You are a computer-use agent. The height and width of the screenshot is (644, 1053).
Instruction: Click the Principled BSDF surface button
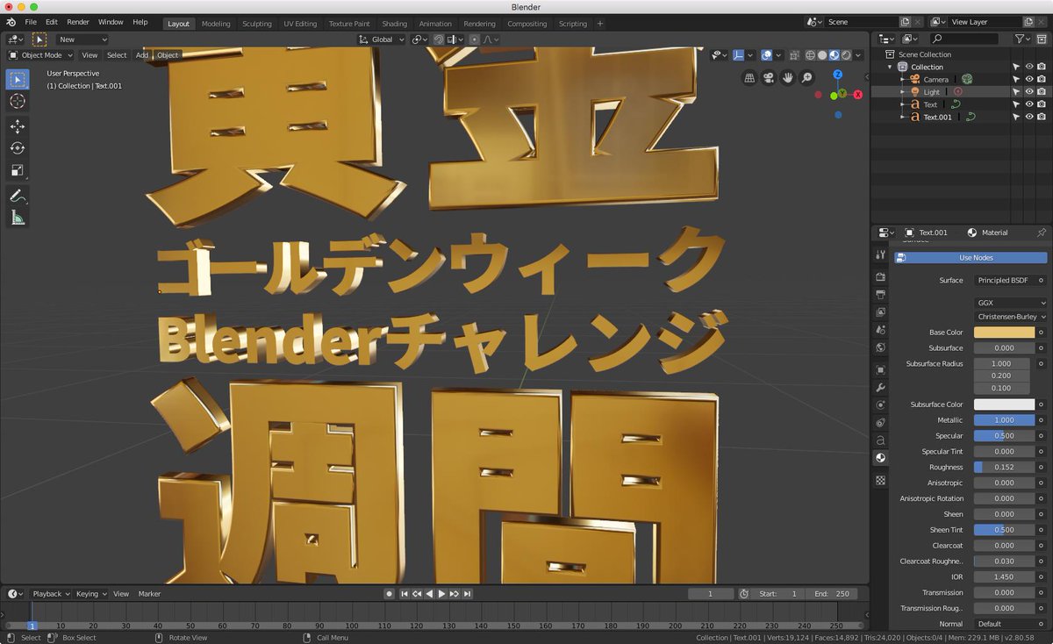(1005, 281)
